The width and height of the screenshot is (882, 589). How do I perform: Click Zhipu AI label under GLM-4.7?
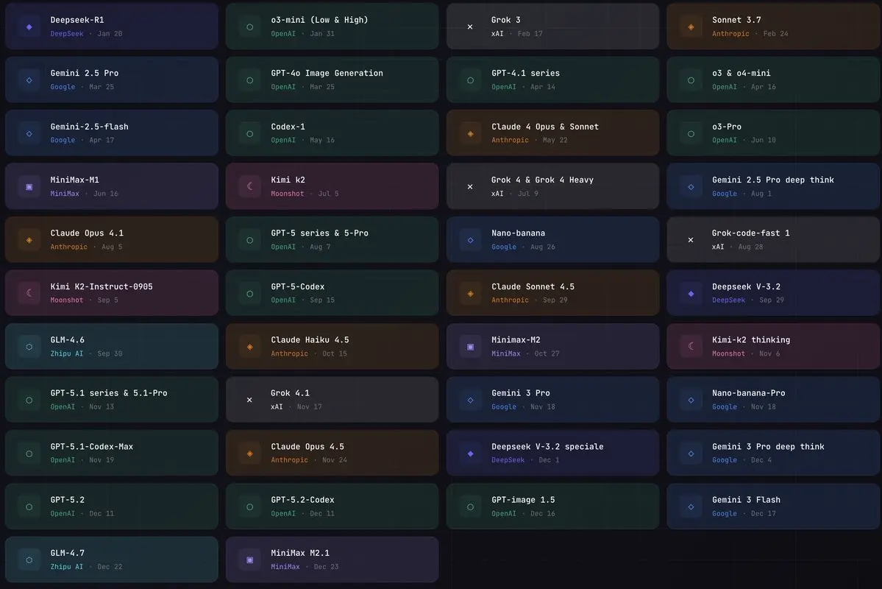point(66,567)
